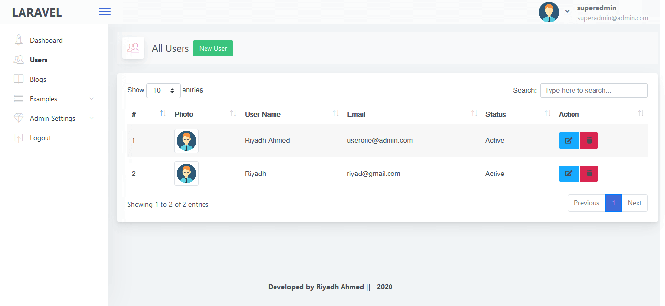Open the Blogs menu item
The image size is (665, 306).
coord(38,79)
